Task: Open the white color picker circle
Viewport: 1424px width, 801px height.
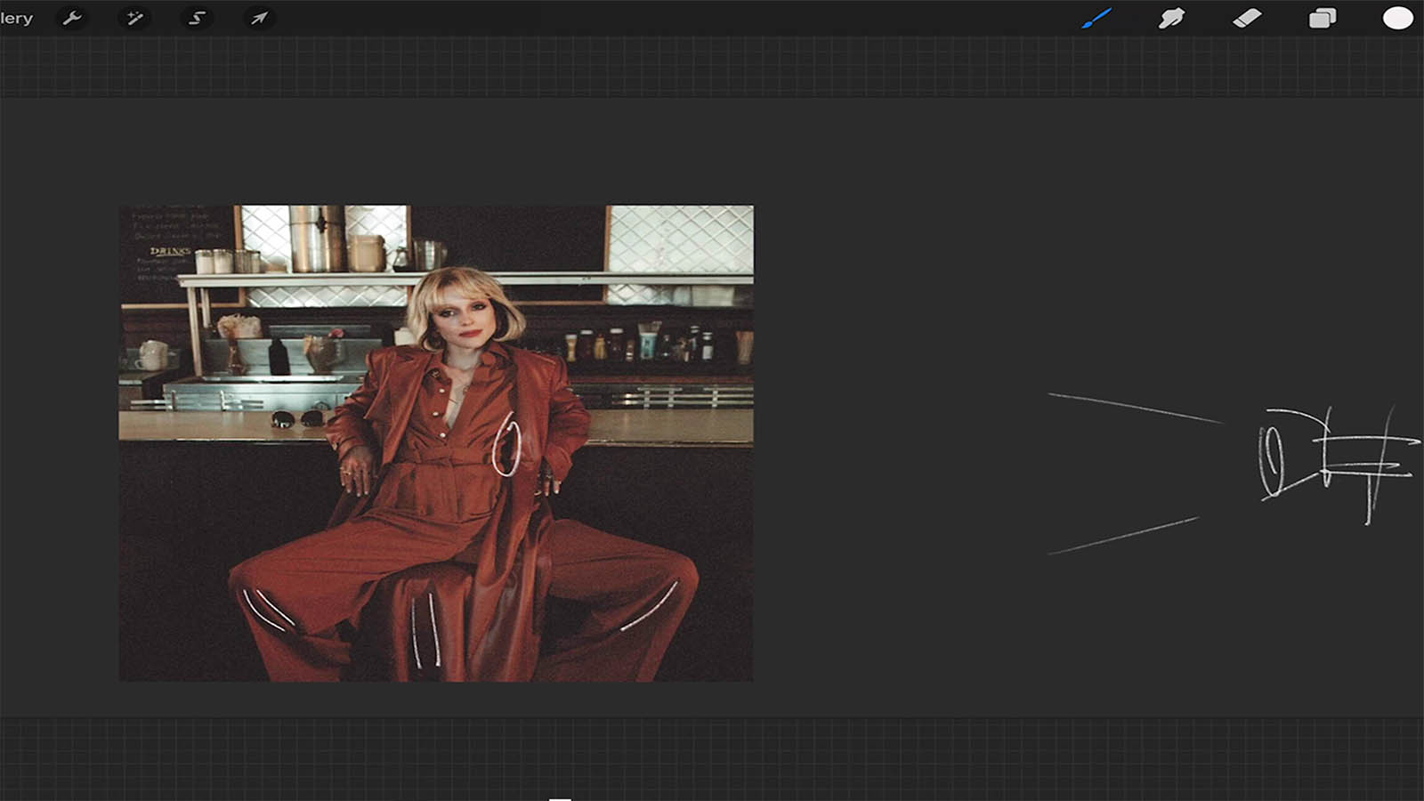Action: click(x=1398, y=18)
